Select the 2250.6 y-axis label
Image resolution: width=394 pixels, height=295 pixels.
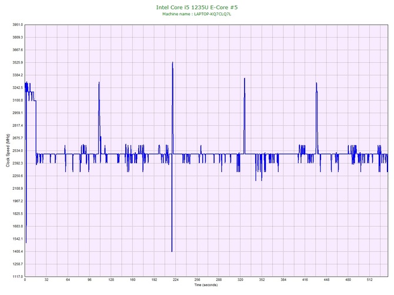[x=18, y=176]
